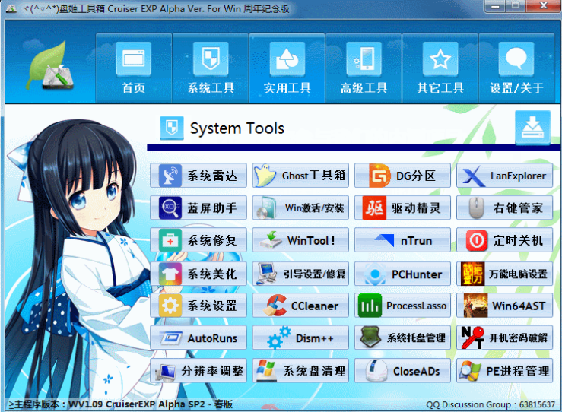Open 系统美化 beautify tool
This screenshot has width=562, height=412.
pyautogui.click(x=198, y=274)
